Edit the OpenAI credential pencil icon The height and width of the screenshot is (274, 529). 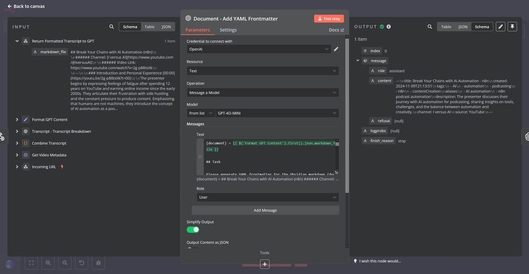pos(336,49)
